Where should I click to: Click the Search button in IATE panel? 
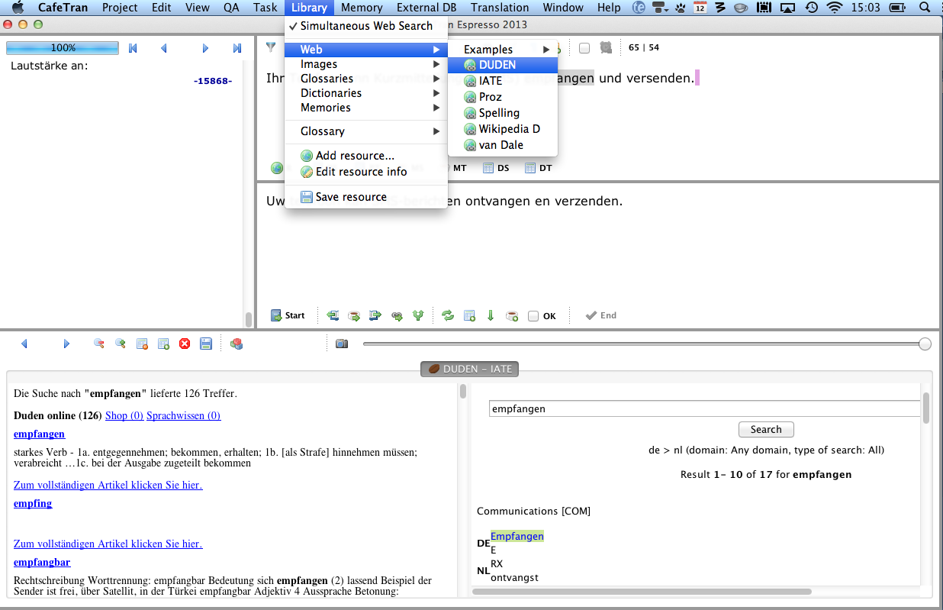point(765,429)
